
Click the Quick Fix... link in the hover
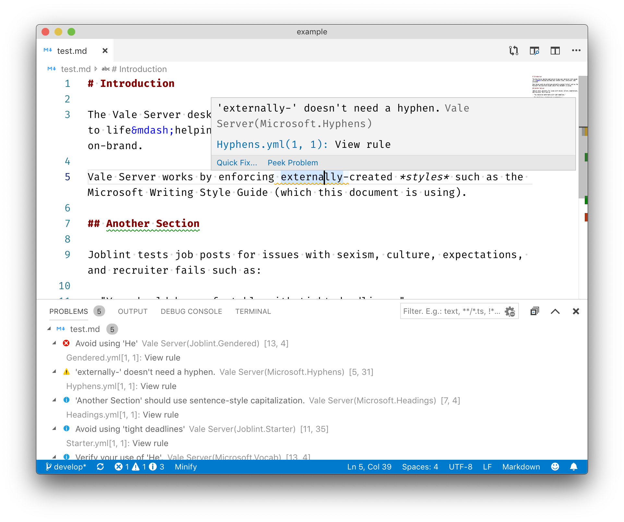[x=237, y=163]
